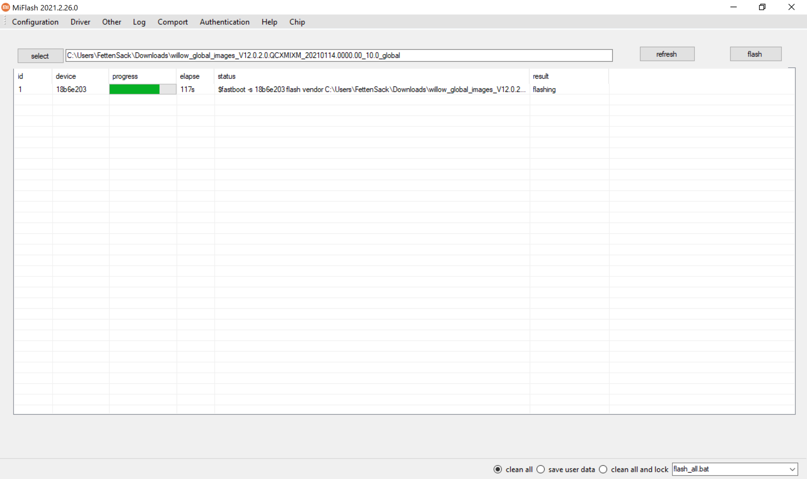Open the Help menu
Screen dimensions: 807x479
tap(269, 22)
